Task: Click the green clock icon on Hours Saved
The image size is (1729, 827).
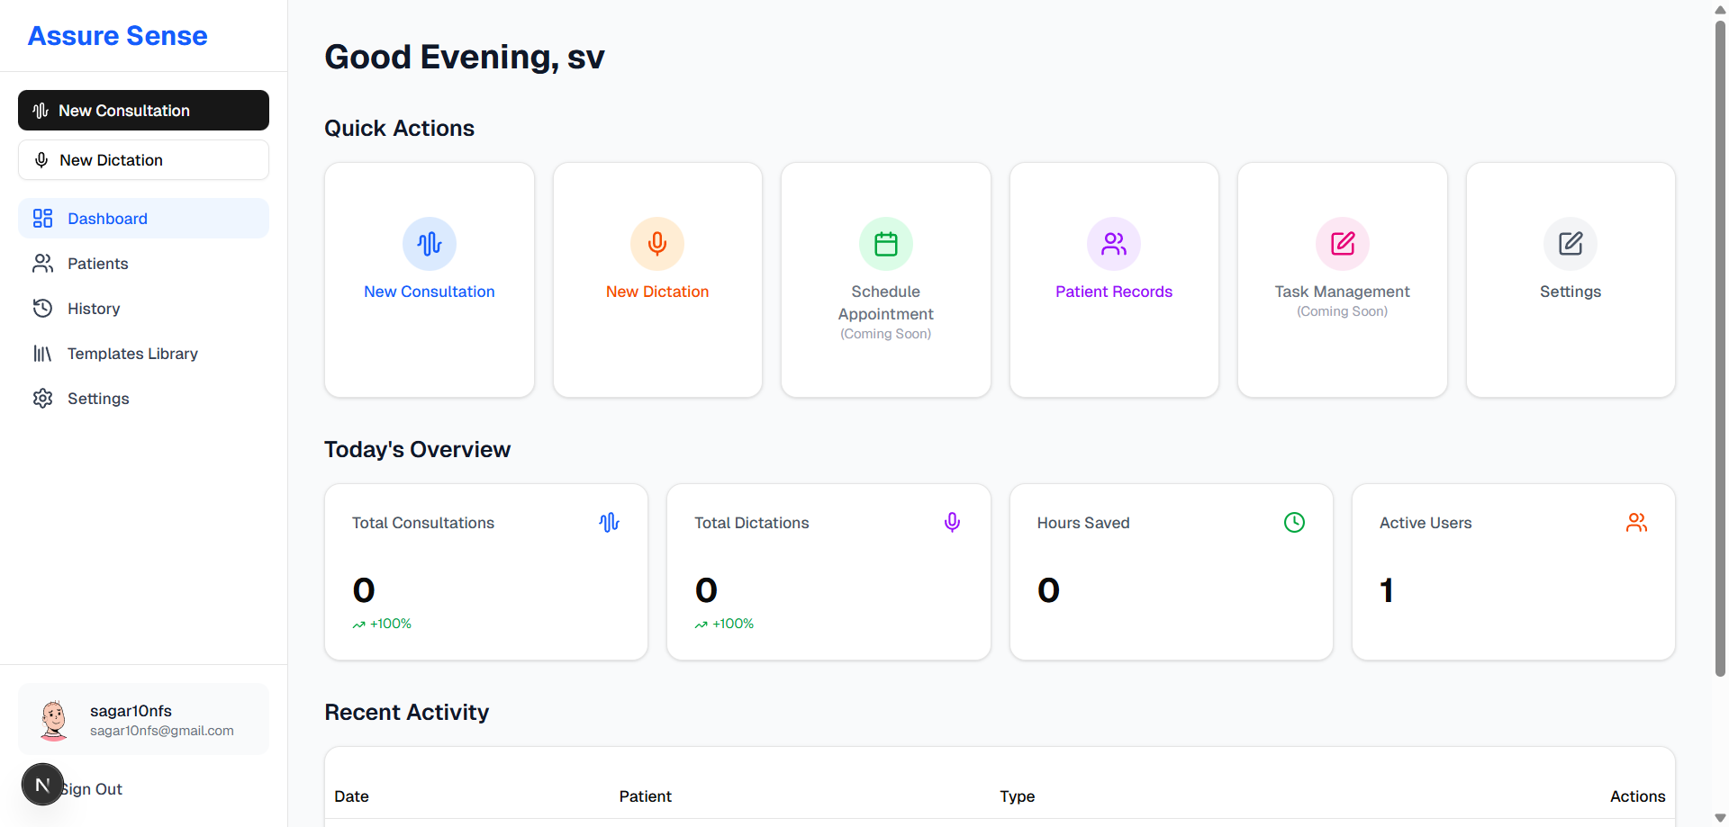Action: 1294,523
